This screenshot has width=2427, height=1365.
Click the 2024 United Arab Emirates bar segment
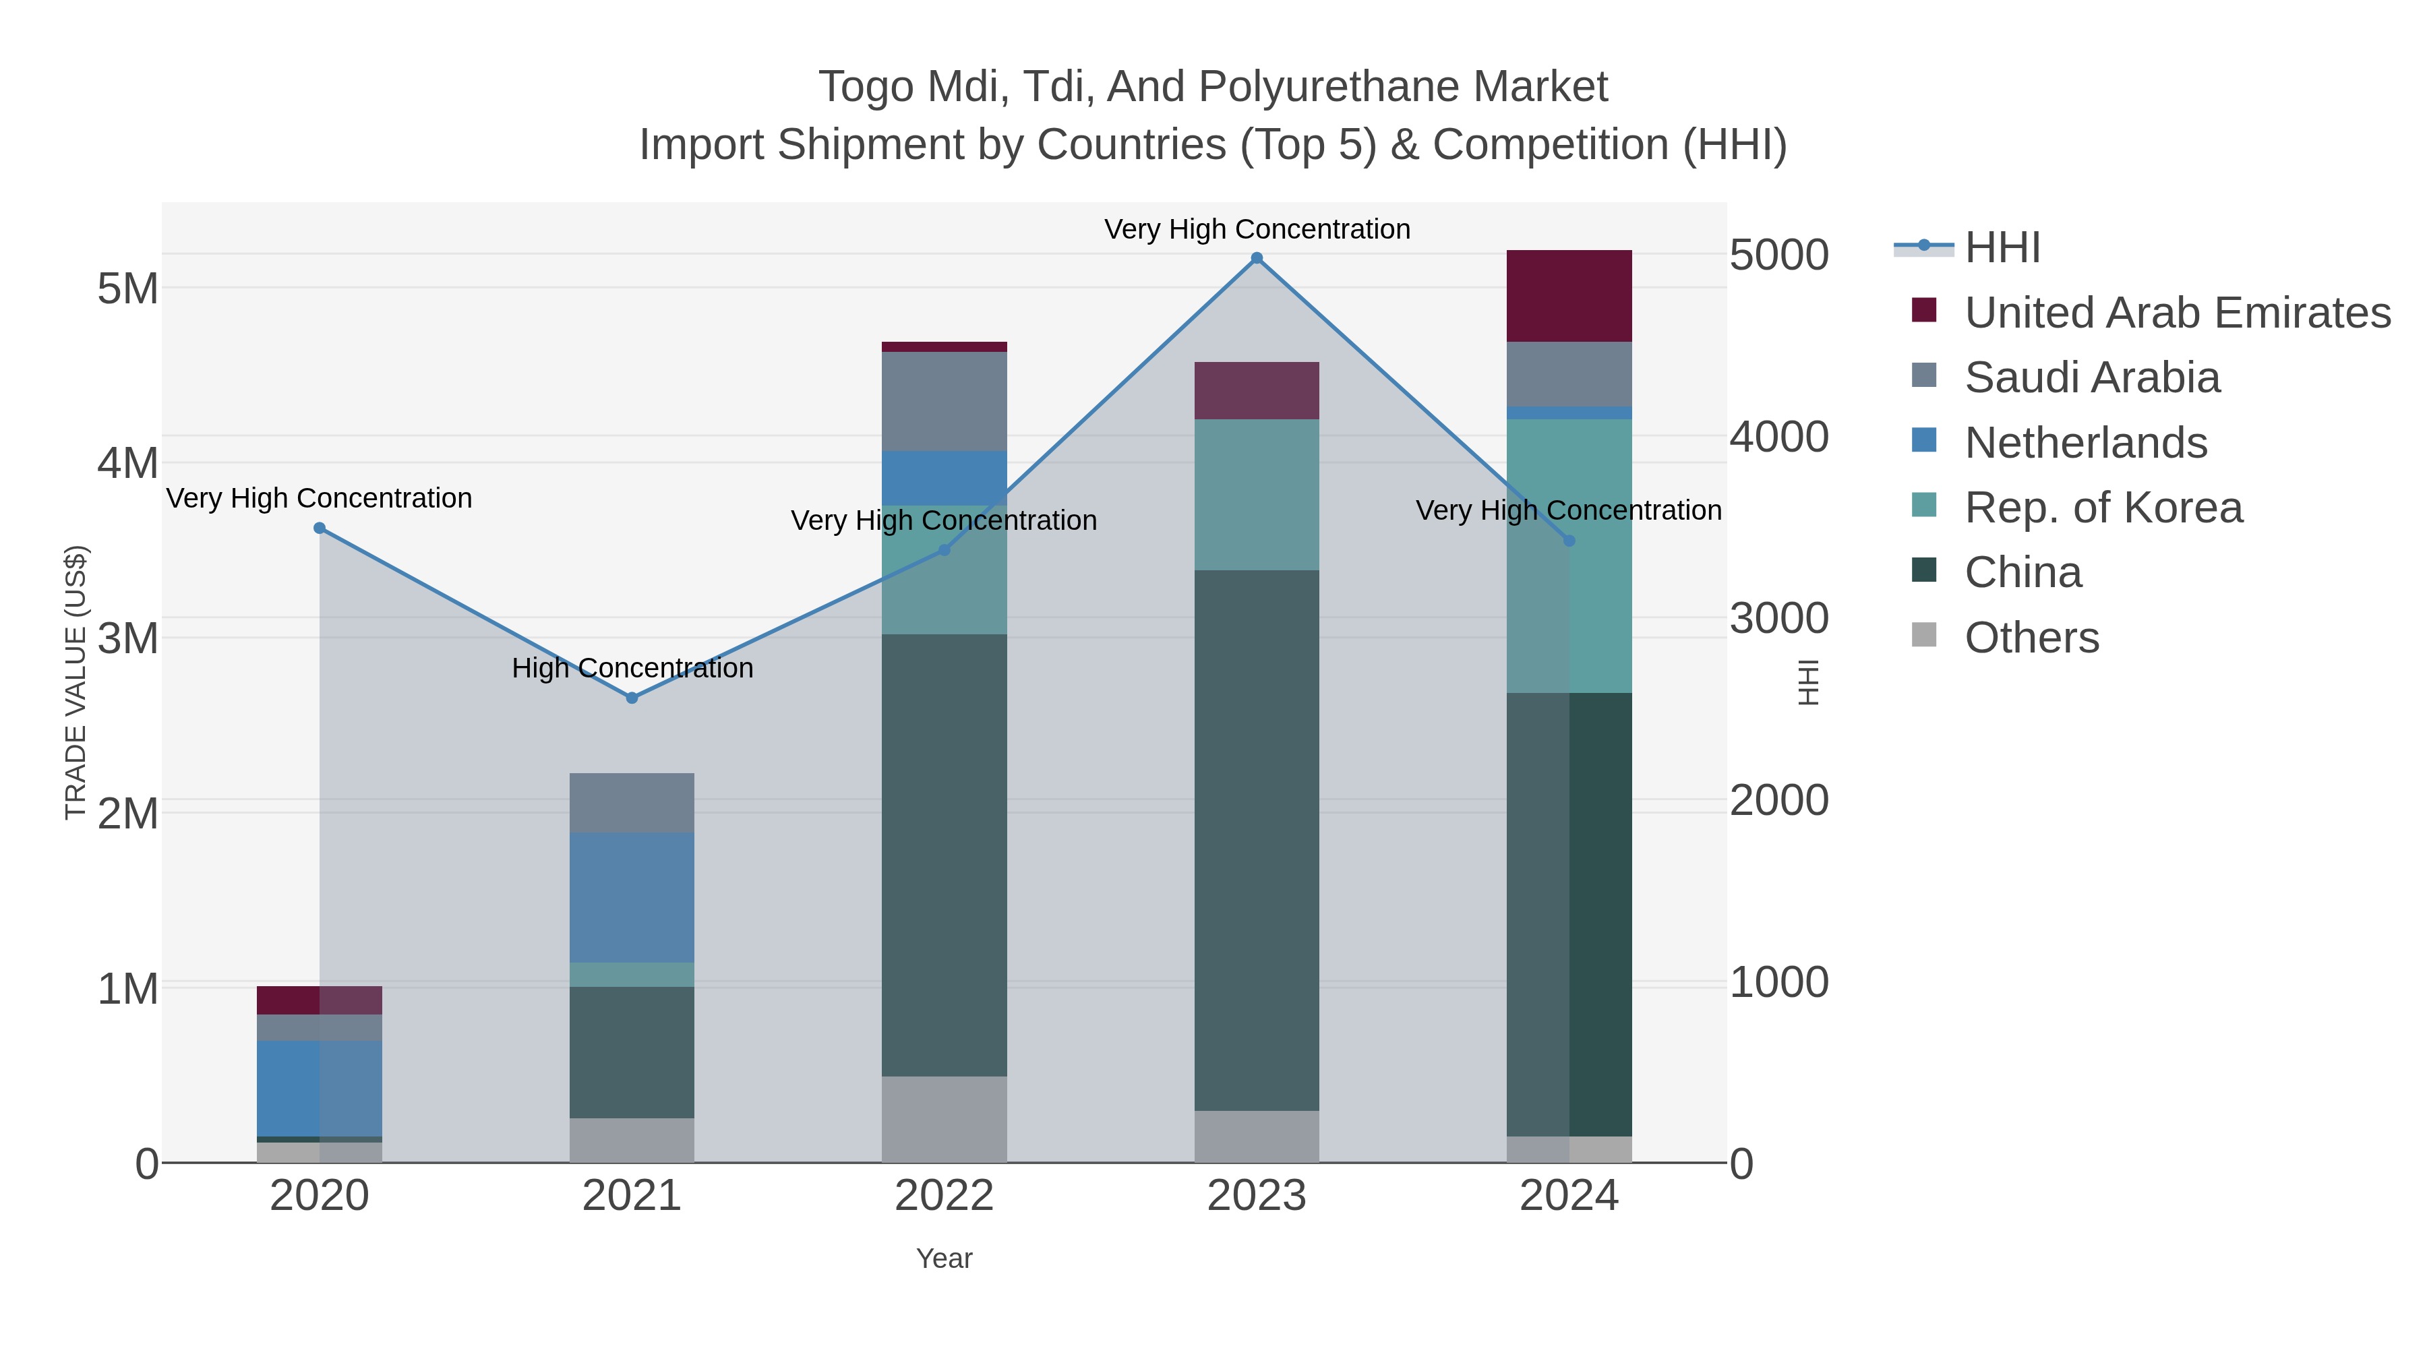[1569, 296]
